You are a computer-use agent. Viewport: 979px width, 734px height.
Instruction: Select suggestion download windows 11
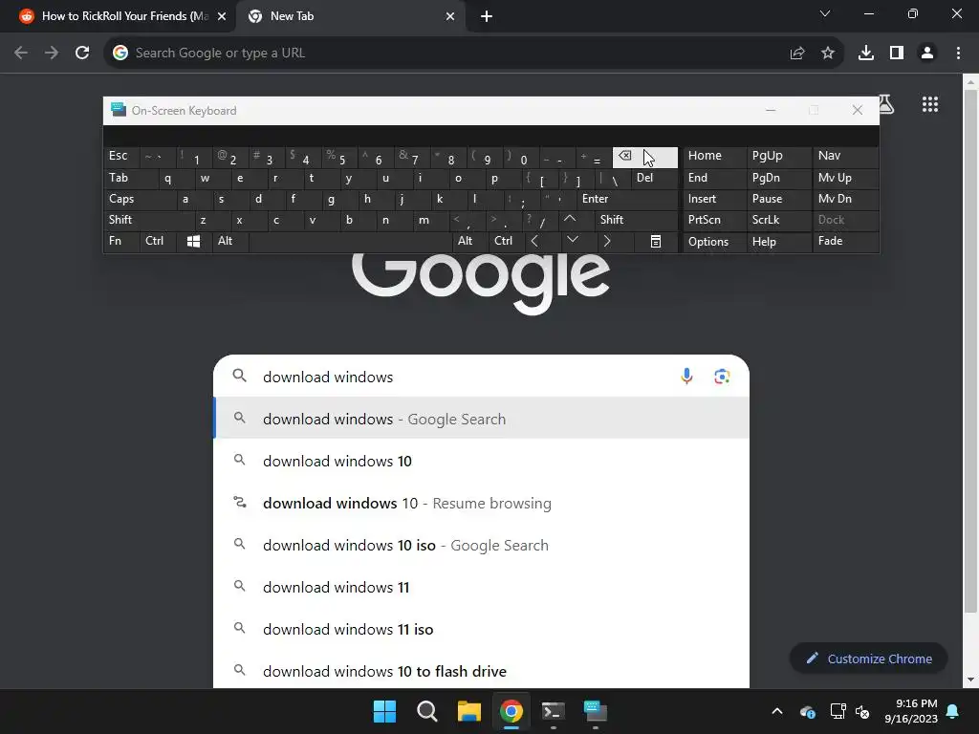tap(481, 588)
